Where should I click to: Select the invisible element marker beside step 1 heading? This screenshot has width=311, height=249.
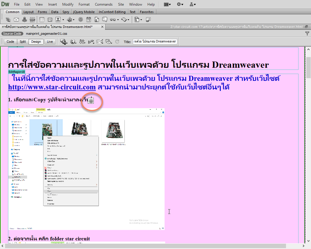pos(91,101)
